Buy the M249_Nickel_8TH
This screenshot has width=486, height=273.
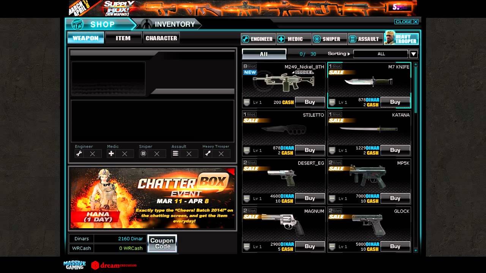click(310, 102)
